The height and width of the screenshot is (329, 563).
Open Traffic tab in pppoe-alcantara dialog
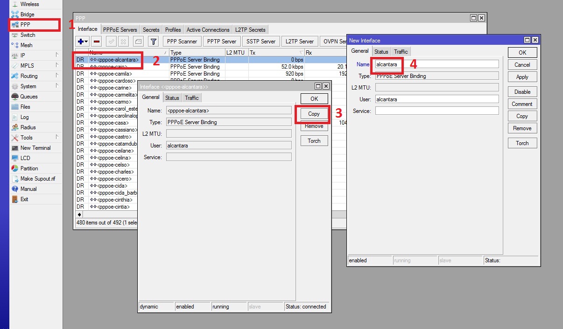click(x=191, y=98)
